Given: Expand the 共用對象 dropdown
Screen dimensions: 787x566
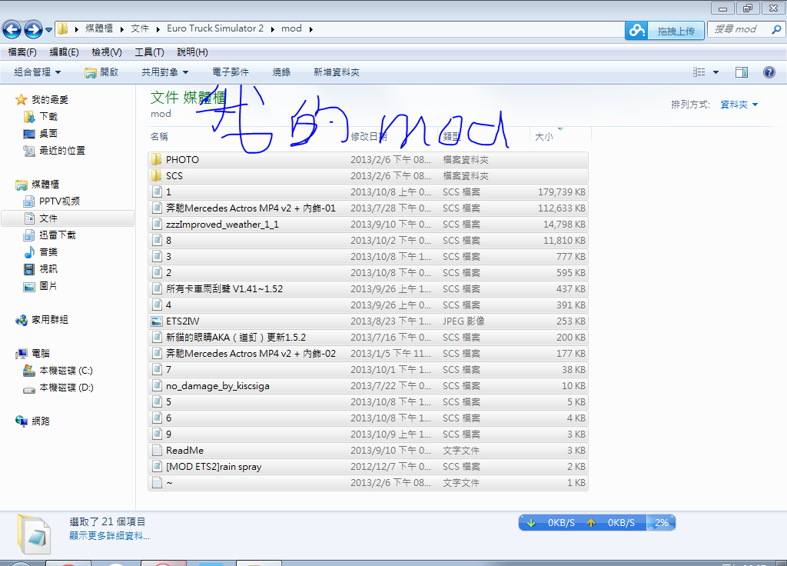Looking at the screenshot, I should [x=164, y=72].
